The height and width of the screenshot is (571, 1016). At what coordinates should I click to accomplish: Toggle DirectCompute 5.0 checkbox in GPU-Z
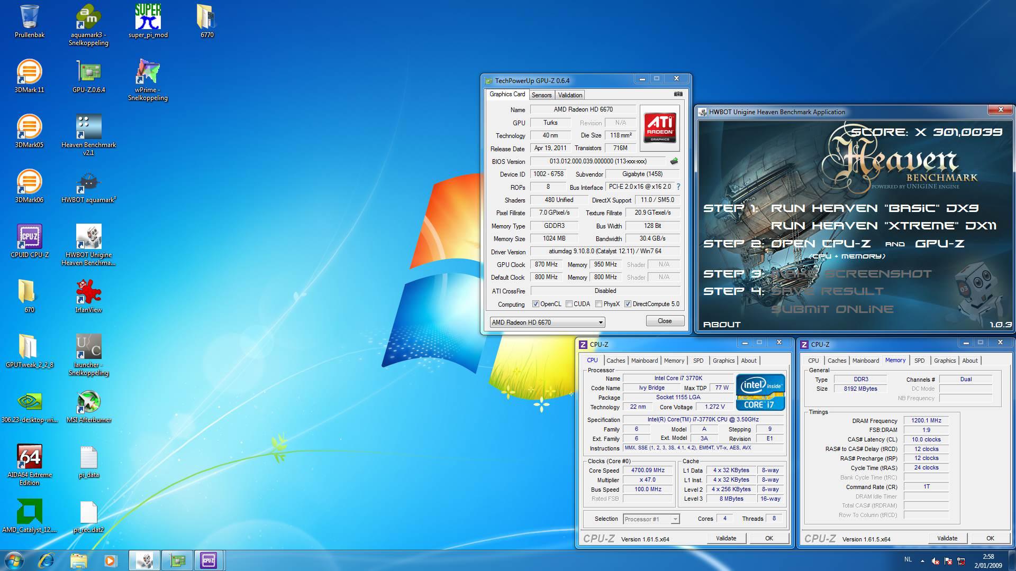[x=628, y=304]
